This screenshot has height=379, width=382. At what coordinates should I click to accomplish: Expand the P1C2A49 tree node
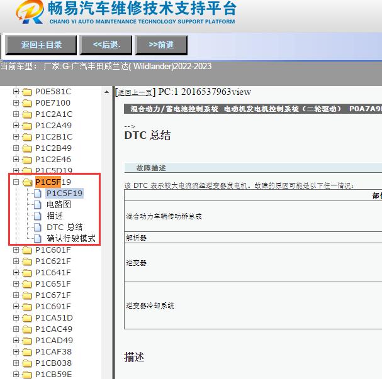[16, 126]
